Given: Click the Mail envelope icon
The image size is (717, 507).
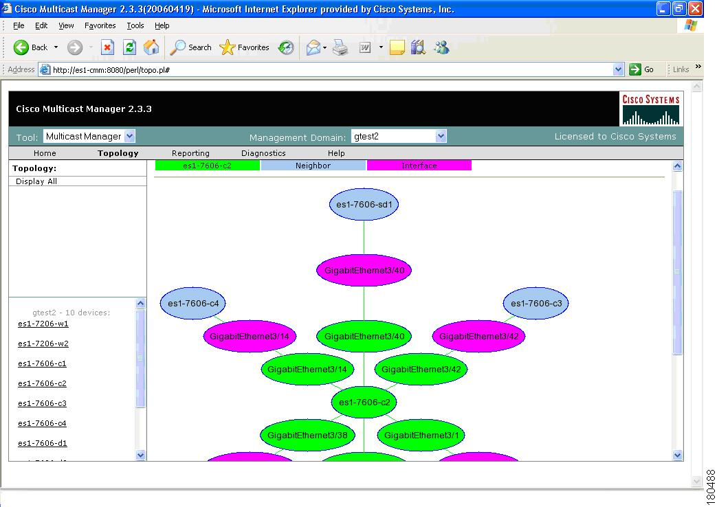Looking at the screenshot, I should click(x=313, y=47).
